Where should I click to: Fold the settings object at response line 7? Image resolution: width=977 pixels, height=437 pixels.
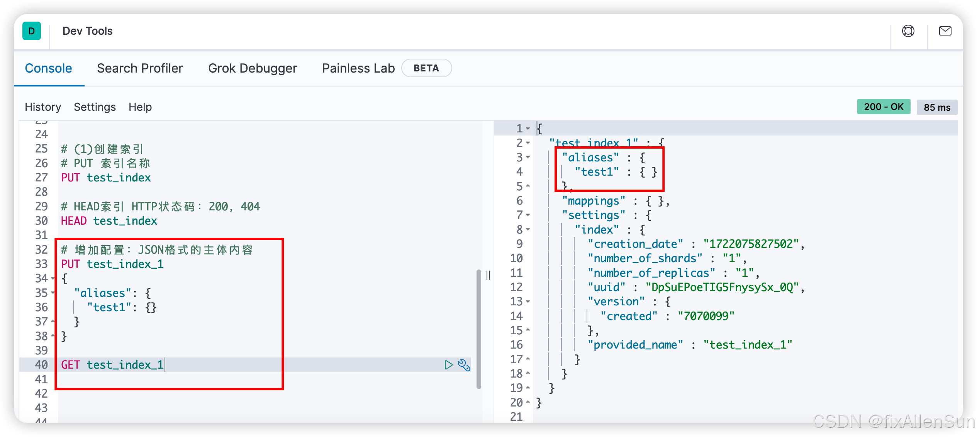coord(528,215)
